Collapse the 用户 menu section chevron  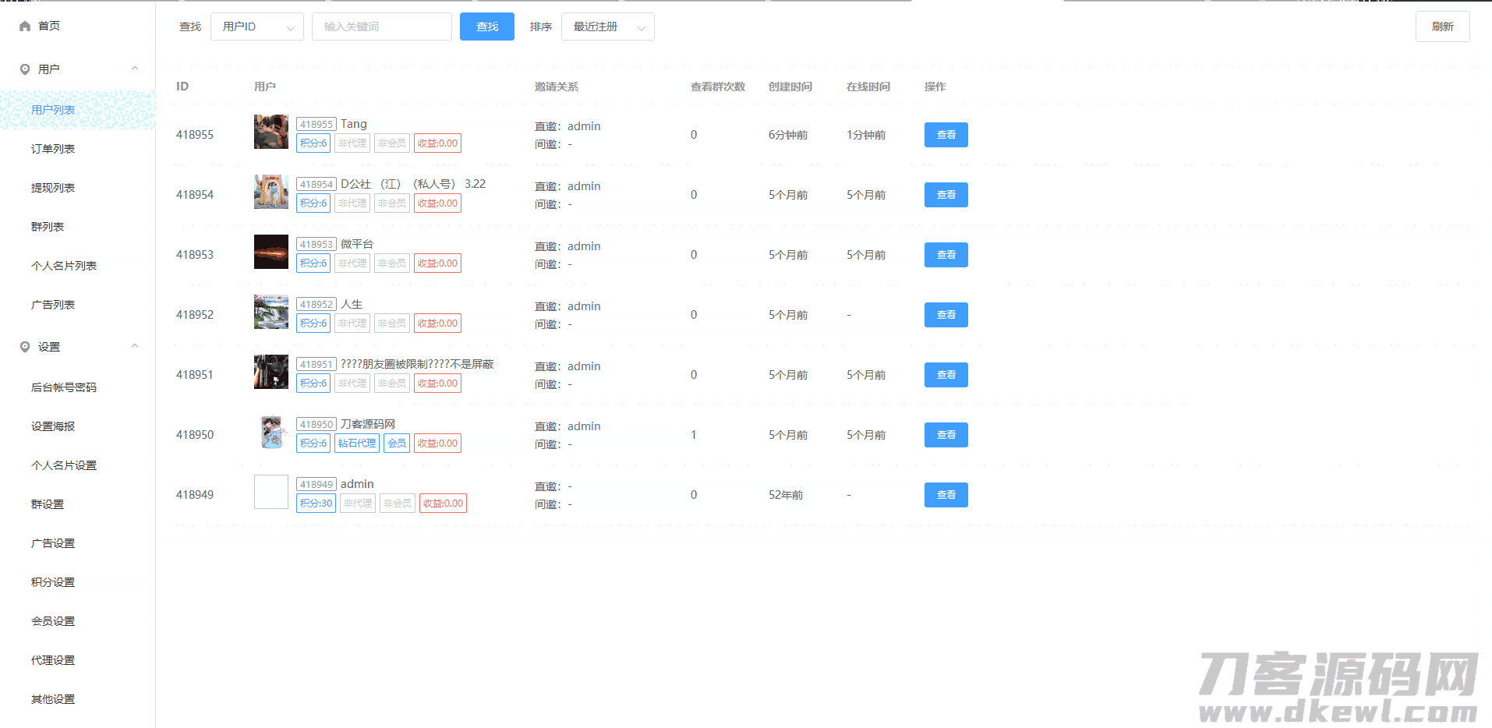(135, 69)
